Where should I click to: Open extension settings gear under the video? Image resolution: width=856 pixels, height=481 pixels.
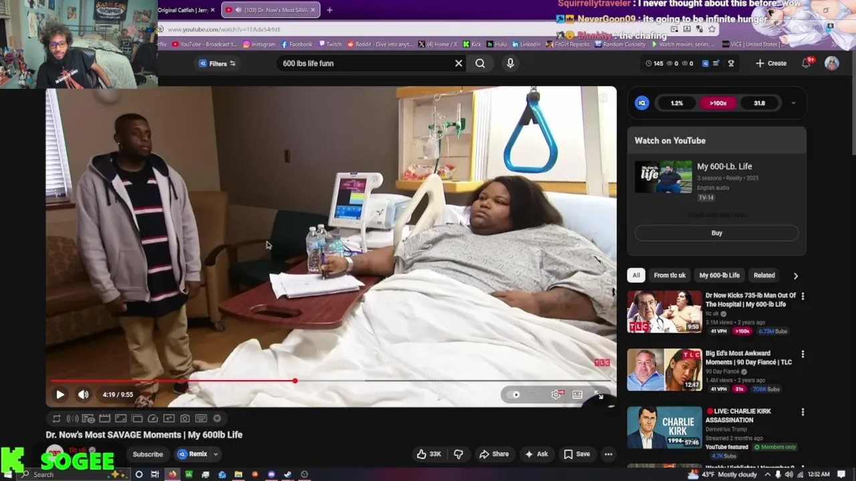click(x=217, y=418)
